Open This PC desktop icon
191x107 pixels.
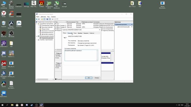coord(4,5)
